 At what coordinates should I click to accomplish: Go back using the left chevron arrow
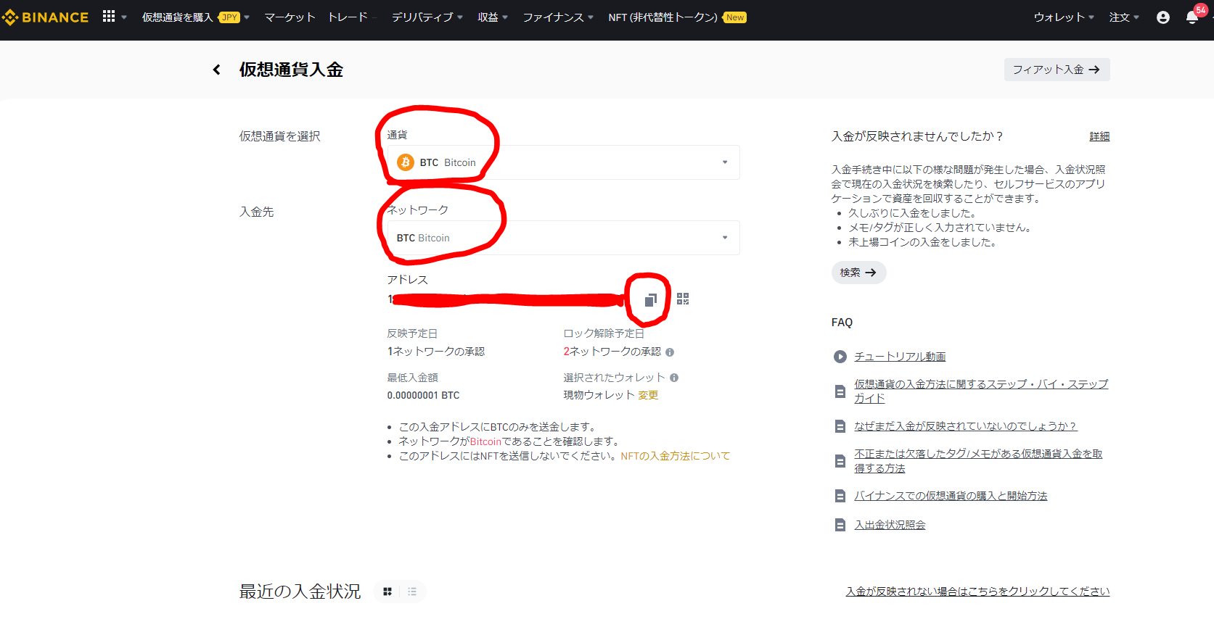[216, 70]
